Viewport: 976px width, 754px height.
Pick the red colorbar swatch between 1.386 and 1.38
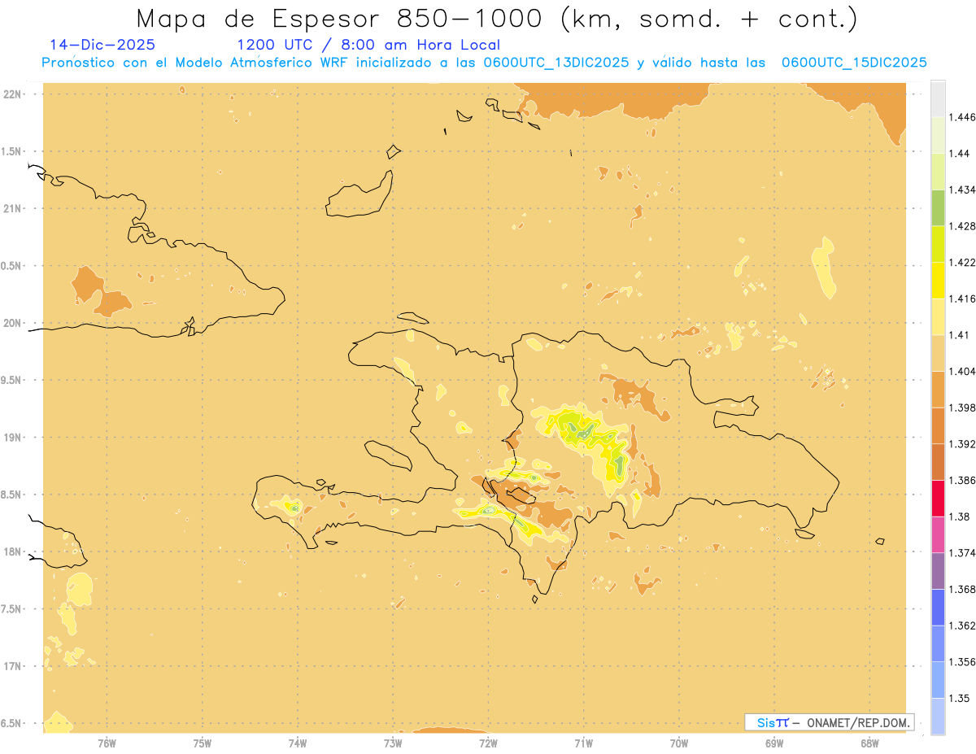point(938,498)
